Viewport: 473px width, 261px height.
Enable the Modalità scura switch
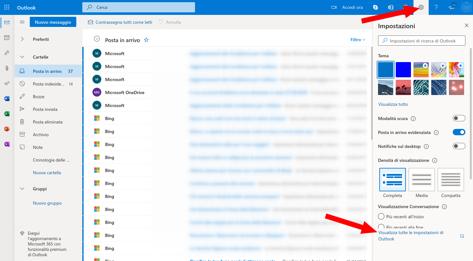(x=459, y=118)
